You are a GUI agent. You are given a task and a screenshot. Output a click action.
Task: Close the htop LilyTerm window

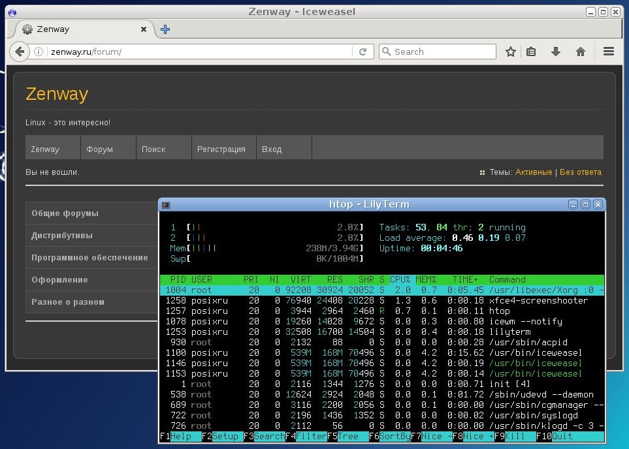(x=598, y=205)
